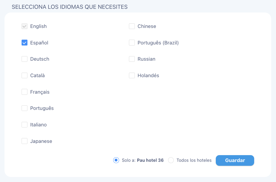Tick the Català checkbox

coord(25,76)
